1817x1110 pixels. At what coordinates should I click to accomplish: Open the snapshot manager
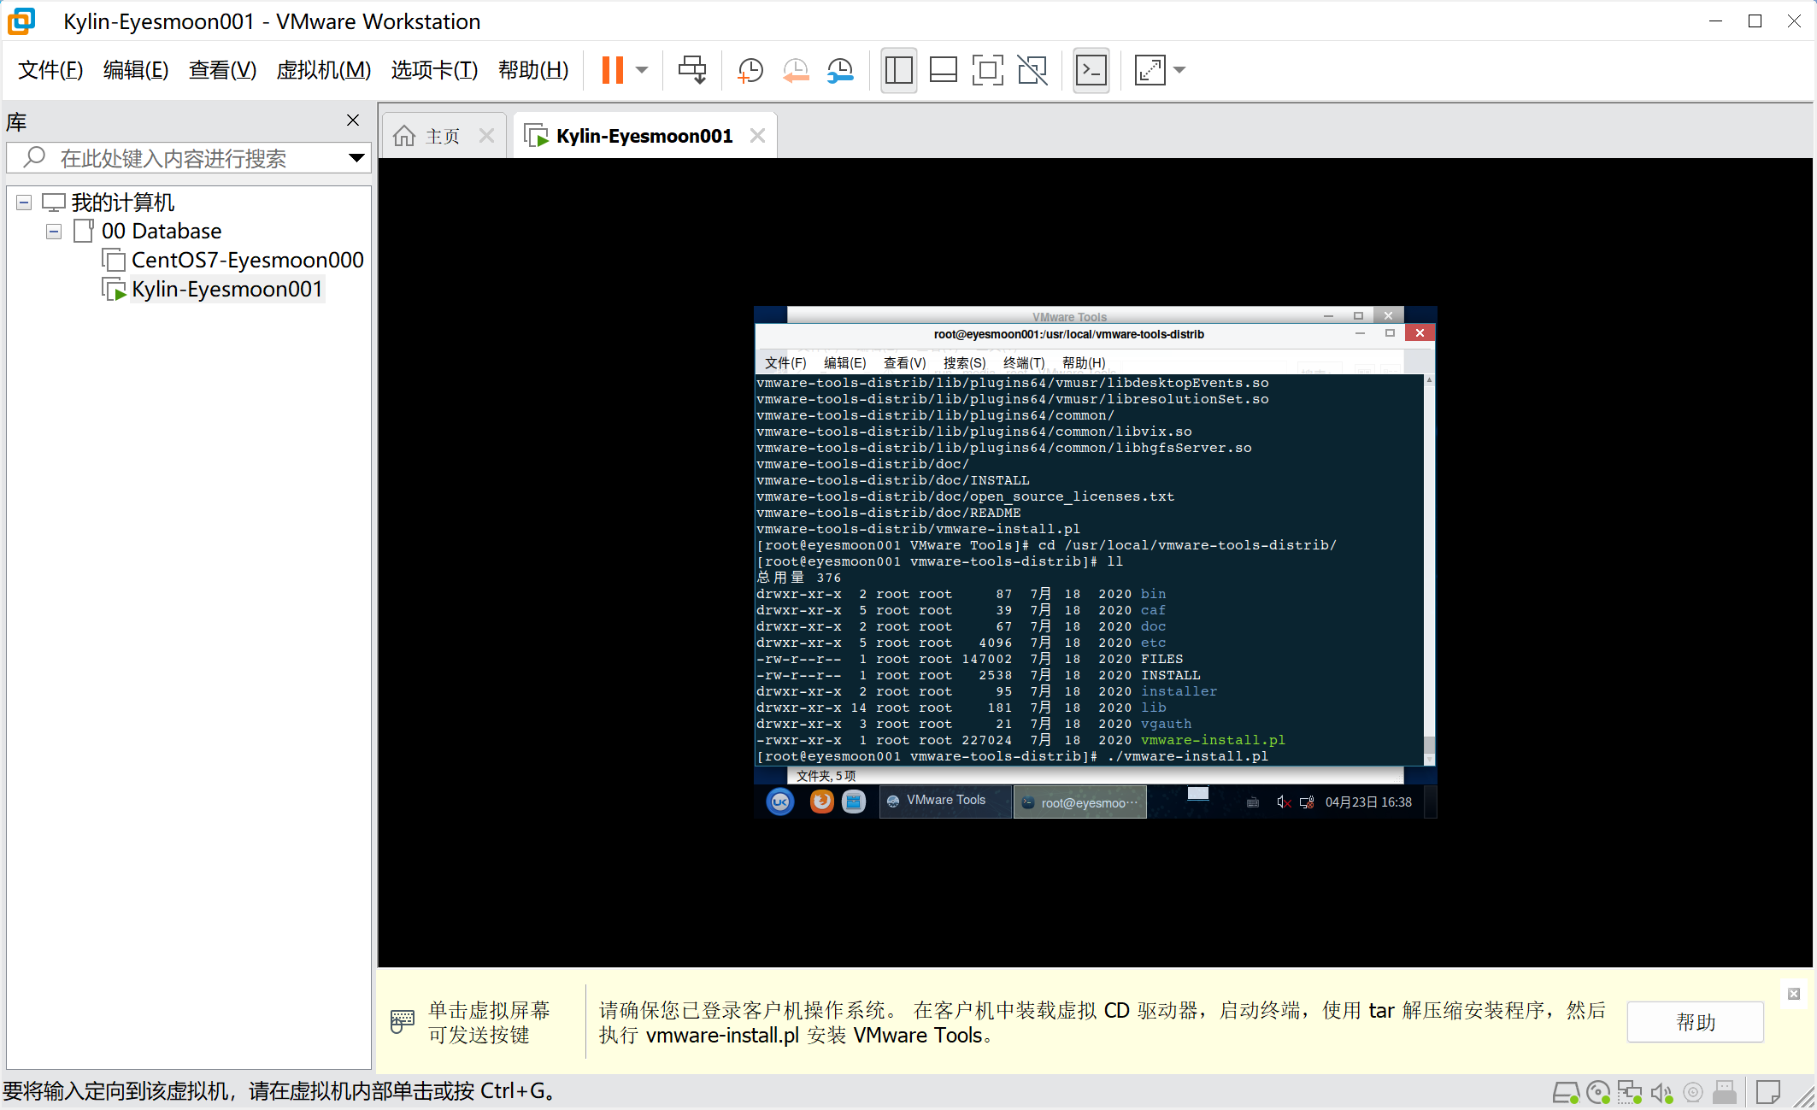[840, 70]
